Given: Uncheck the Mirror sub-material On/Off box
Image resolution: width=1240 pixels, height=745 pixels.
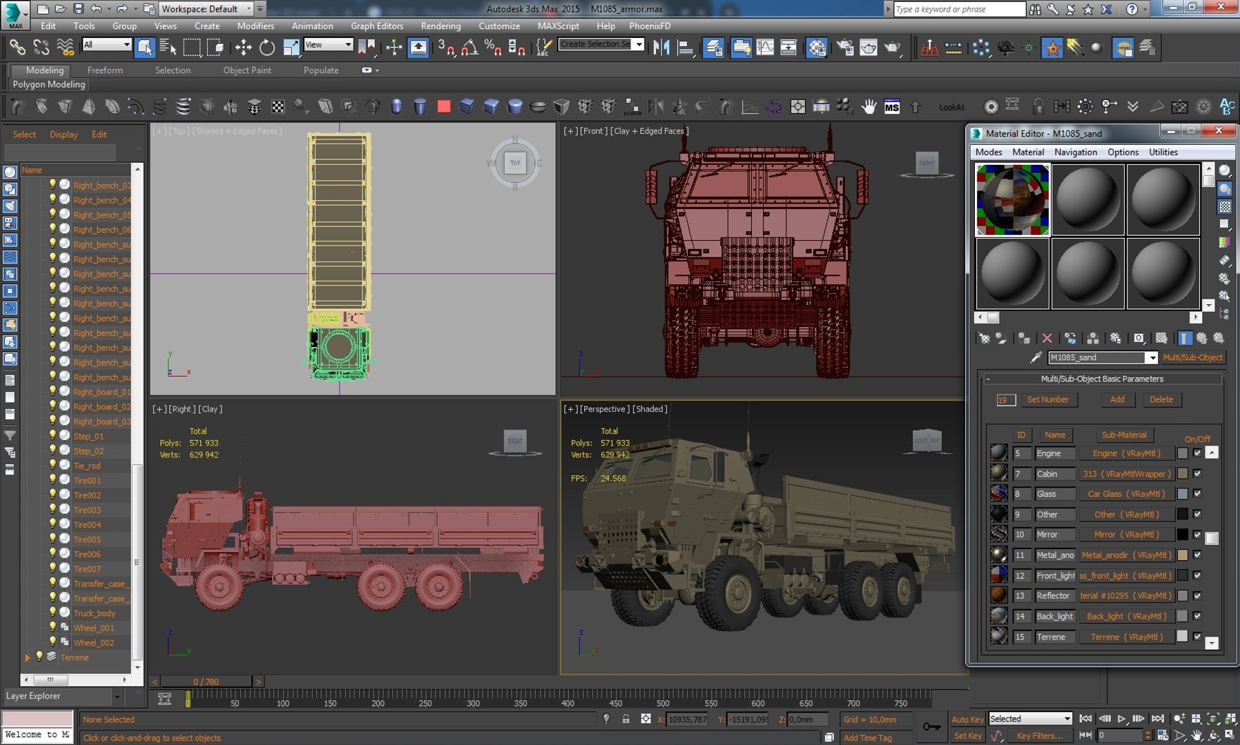Looking at the screenshot, I should pos(1197,535).
